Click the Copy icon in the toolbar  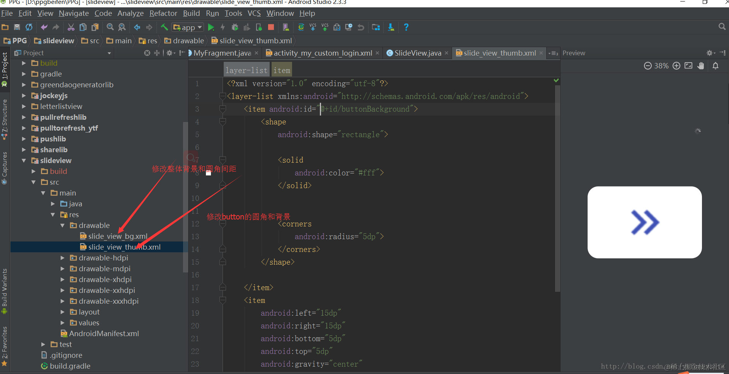tap(83, 27)
